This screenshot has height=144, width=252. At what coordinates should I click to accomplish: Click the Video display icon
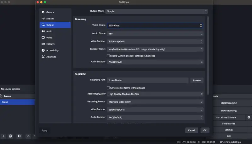[x=43, y=37]
